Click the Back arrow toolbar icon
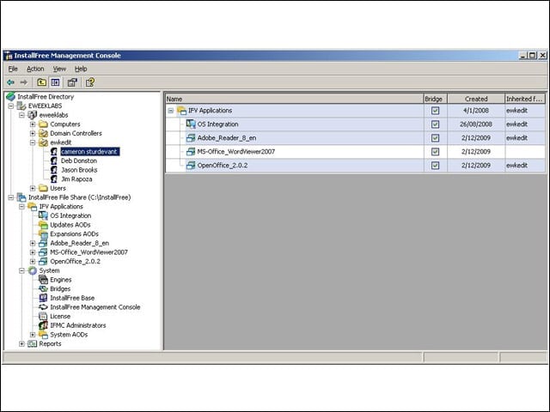 (10, 82)
